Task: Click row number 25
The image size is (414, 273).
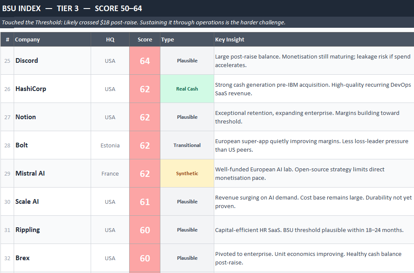Action: [7, 61]
